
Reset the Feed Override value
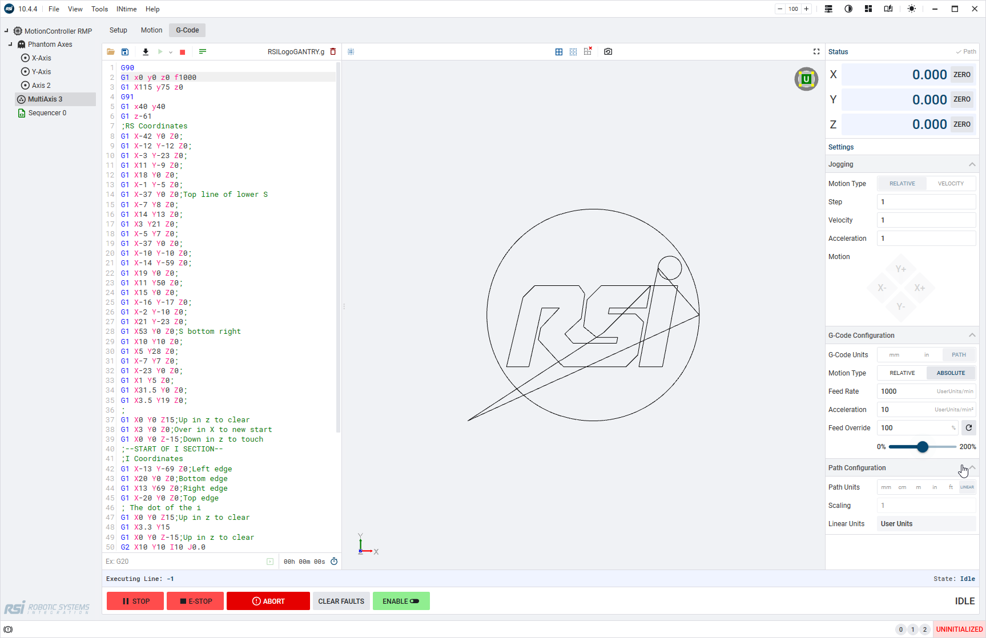click(x=969, y=428)
